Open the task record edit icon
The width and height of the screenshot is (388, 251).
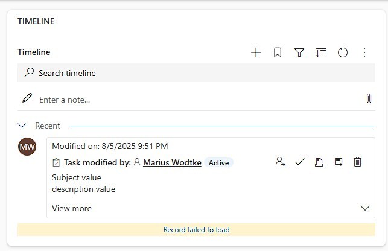pos(339,162)
